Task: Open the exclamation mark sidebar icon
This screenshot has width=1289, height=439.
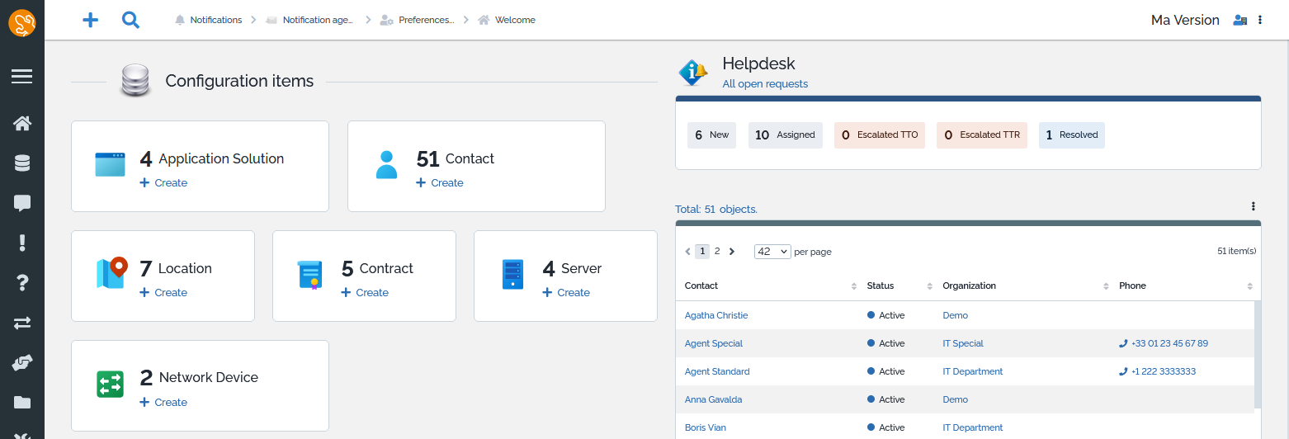Action: pos(22,243)
